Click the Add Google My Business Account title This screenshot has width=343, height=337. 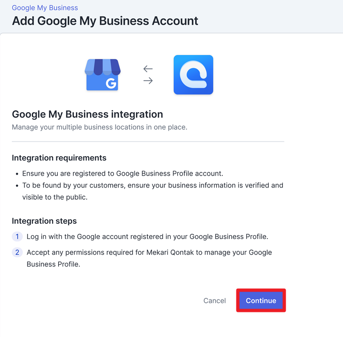[x=105, y=21]
